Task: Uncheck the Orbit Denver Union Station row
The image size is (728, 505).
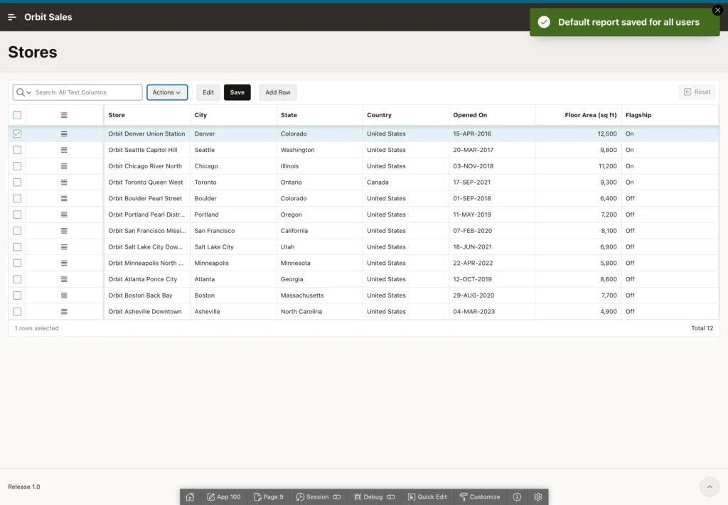Action: coord(17,134)
